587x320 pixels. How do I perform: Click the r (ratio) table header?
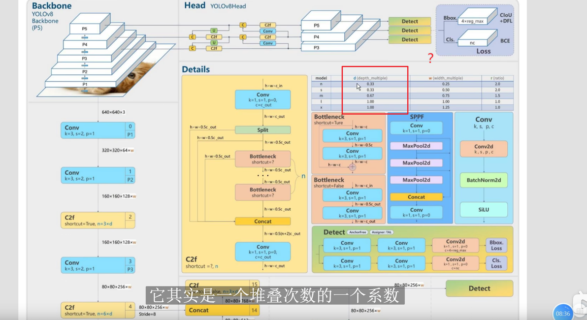coord(497,78)
